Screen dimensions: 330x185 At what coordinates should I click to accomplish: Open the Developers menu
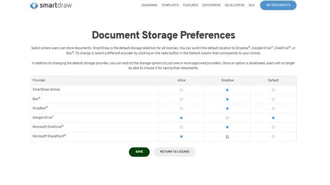click(x=235, y=5)
